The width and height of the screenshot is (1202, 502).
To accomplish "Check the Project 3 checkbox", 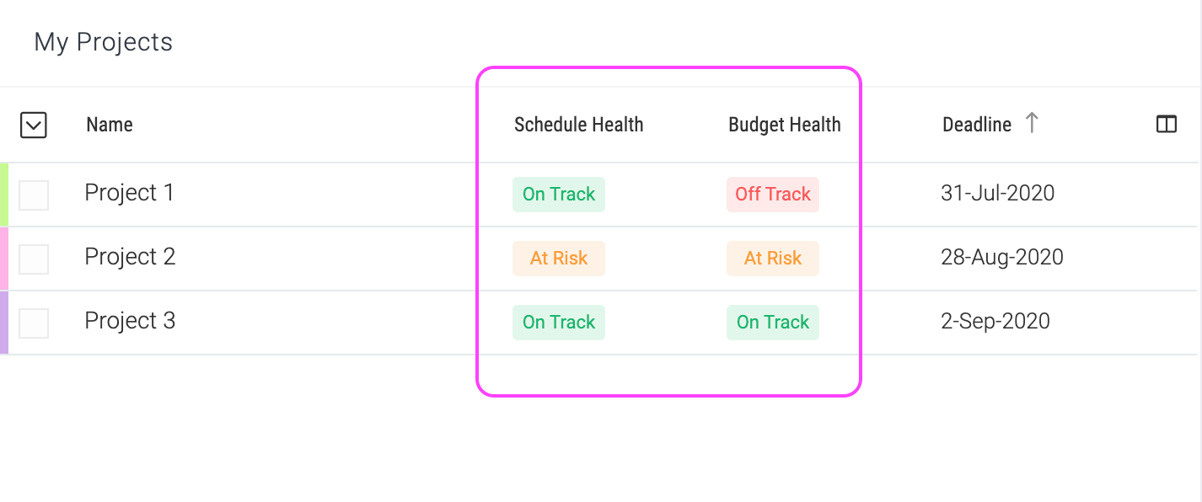I will point(34,323).
